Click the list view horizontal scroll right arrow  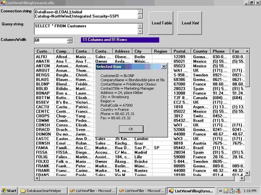242,178
